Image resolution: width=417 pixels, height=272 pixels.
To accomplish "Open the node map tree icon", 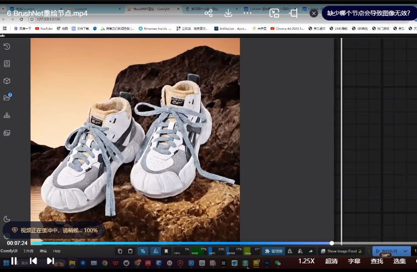I will 7,116.
